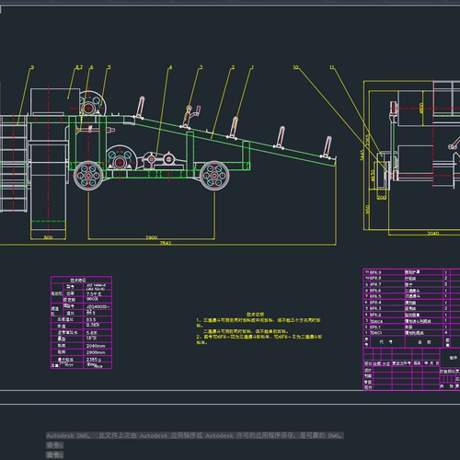Click the 6F6.5 code in the parts list
Image resolution: width=460 pixels, height=460 pixels.
click(375, 296)
